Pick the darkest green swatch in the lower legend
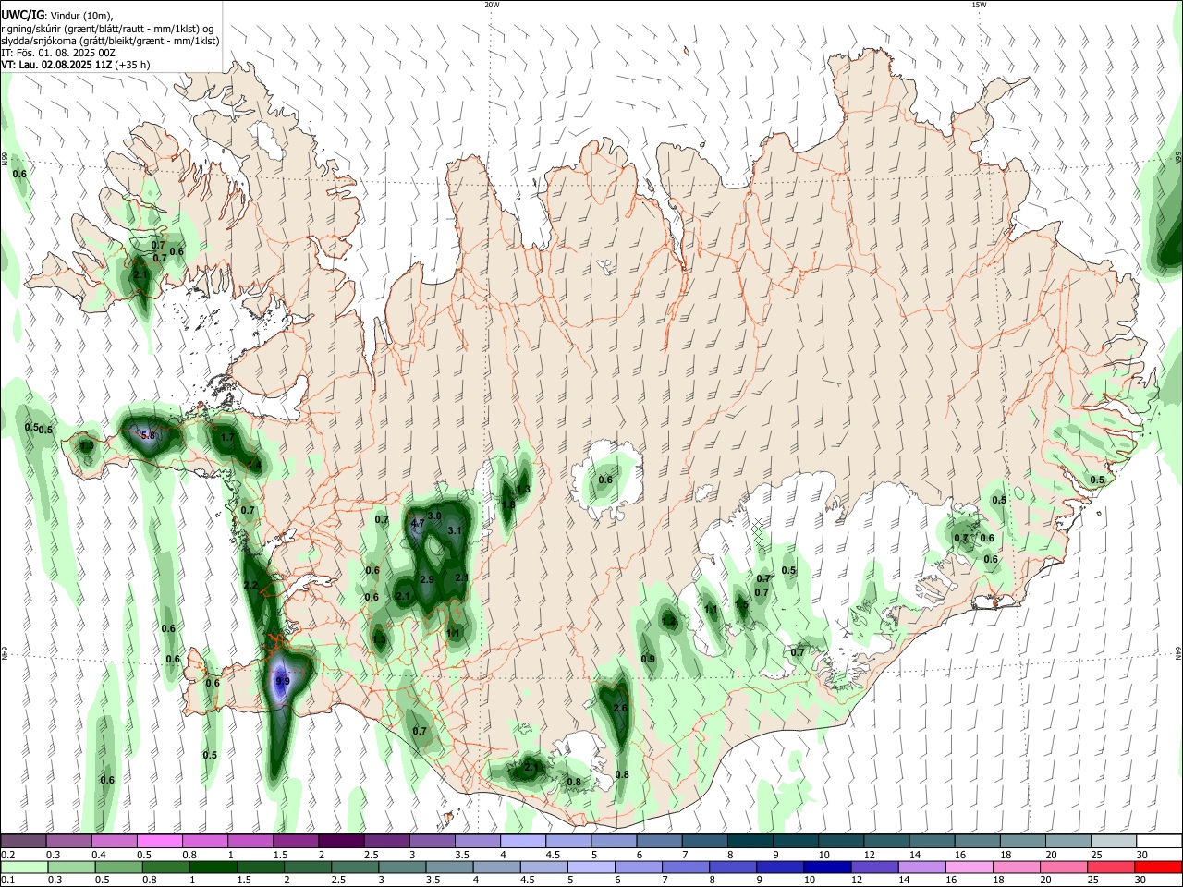 (213, 867)
